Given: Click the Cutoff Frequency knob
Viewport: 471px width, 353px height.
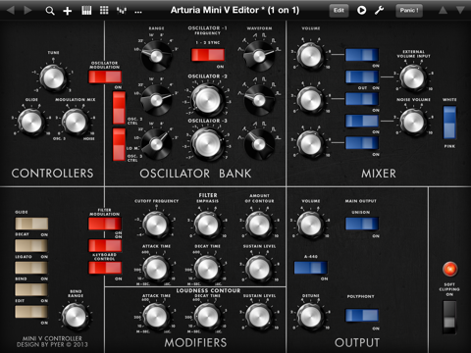Looking at the screenshot, I should pyautogui.click(x=156, y=225).
